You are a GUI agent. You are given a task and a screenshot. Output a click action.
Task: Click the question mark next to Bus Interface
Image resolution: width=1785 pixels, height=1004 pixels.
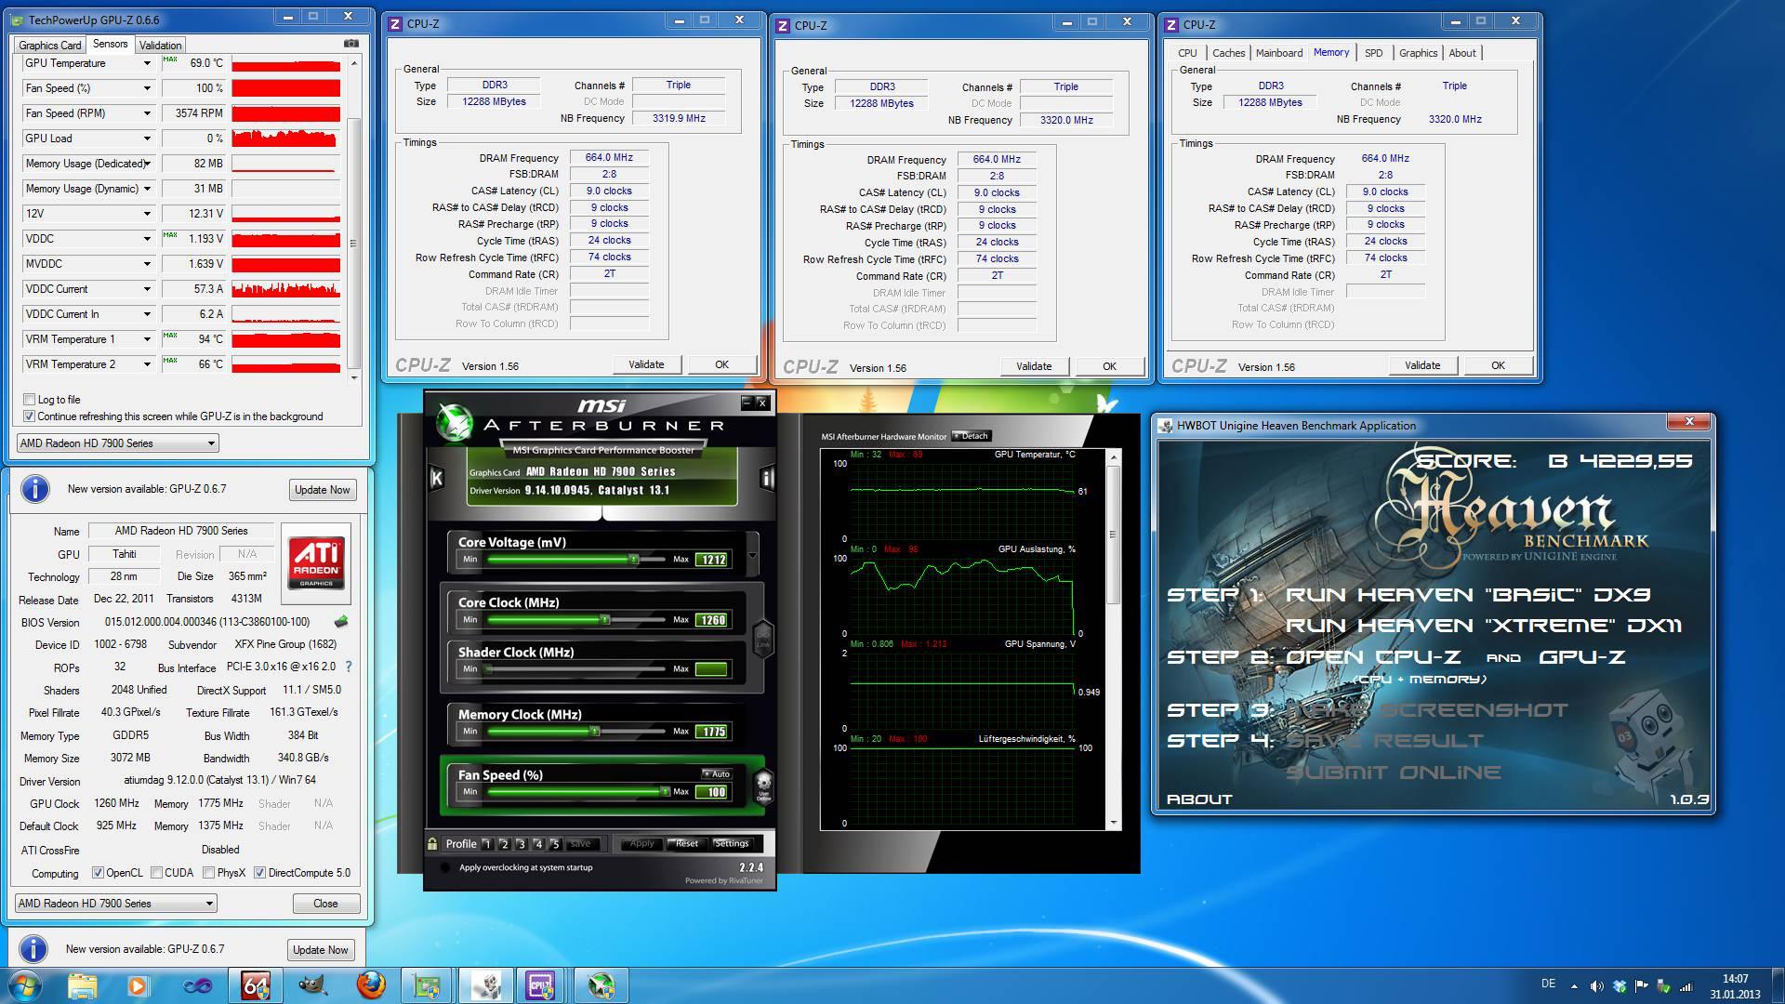coord(349,667)
